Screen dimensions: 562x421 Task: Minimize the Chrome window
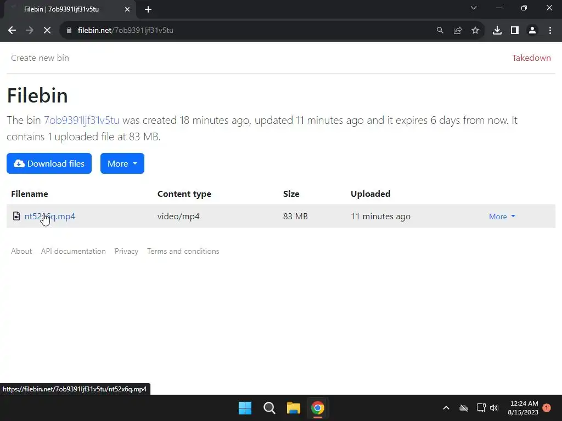point(498,8)
